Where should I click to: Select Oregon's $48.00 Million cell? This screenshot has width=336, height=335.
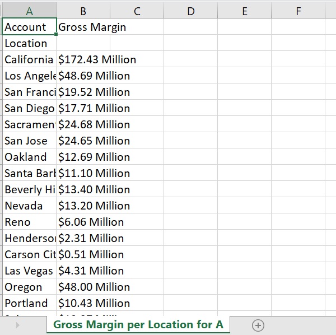coord(83,287)
